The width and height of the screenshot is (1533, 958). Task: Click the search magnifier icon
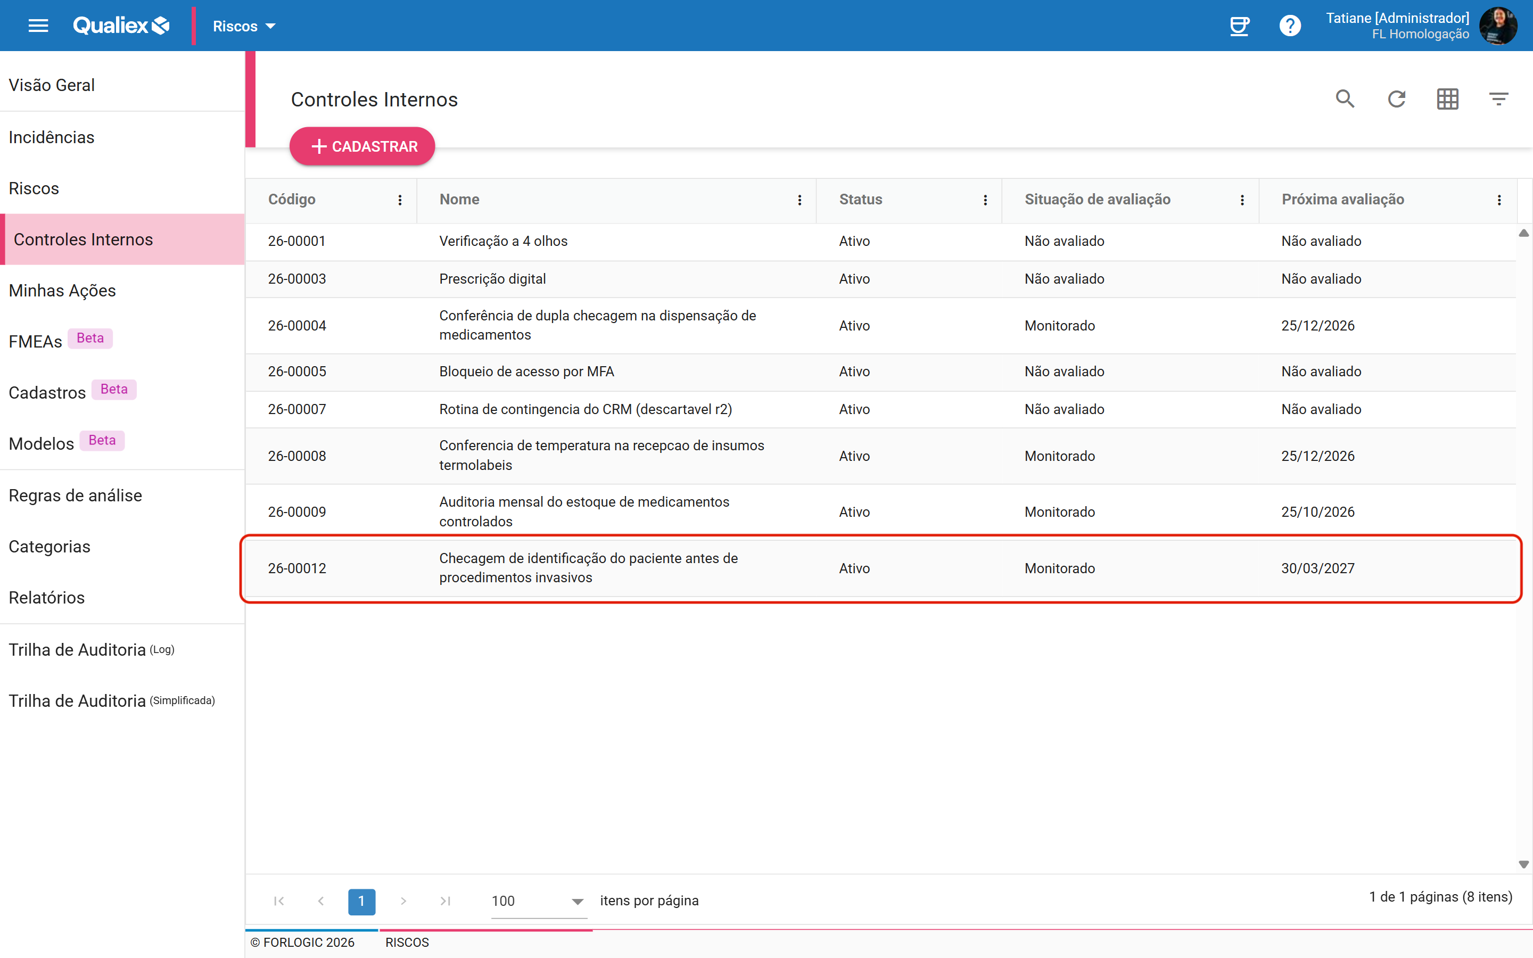[x=1345, y=99]
